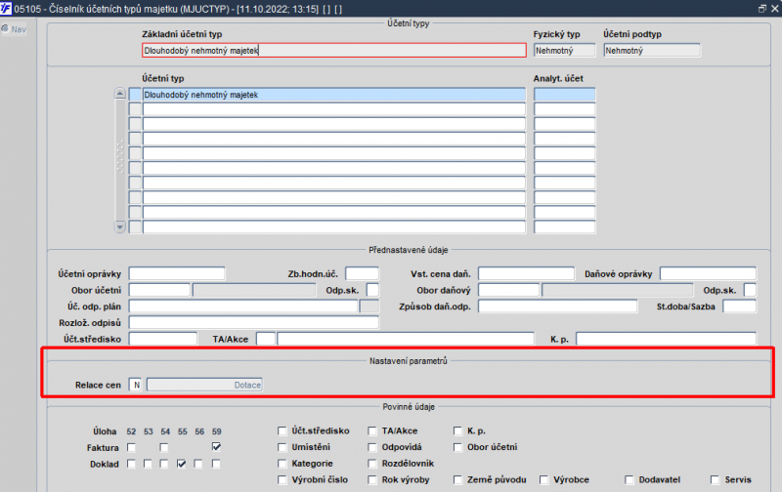
Task: Click the Nav button in the sidebar
Action: click(15, 28)
